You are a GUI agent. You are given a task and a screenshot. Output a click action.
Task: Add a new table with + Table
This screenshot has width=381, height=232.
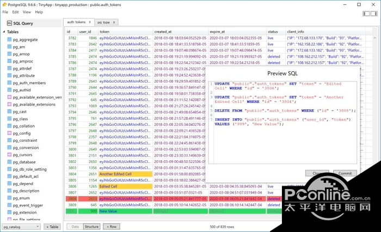point(52,227)
